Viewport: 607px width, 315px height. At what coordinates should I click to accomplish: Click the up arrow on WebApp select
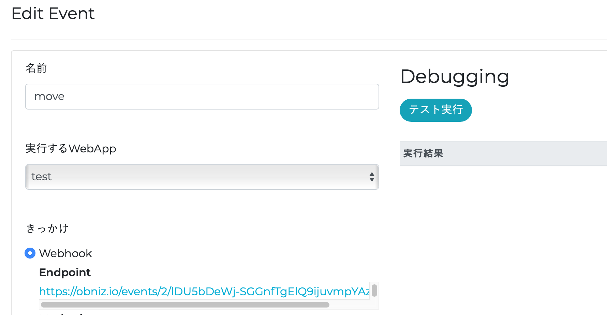tap(372, 174)
